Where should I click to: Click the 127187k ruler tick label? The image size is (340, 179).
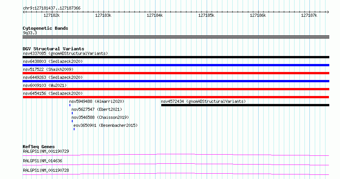click(x=309, y=15)
